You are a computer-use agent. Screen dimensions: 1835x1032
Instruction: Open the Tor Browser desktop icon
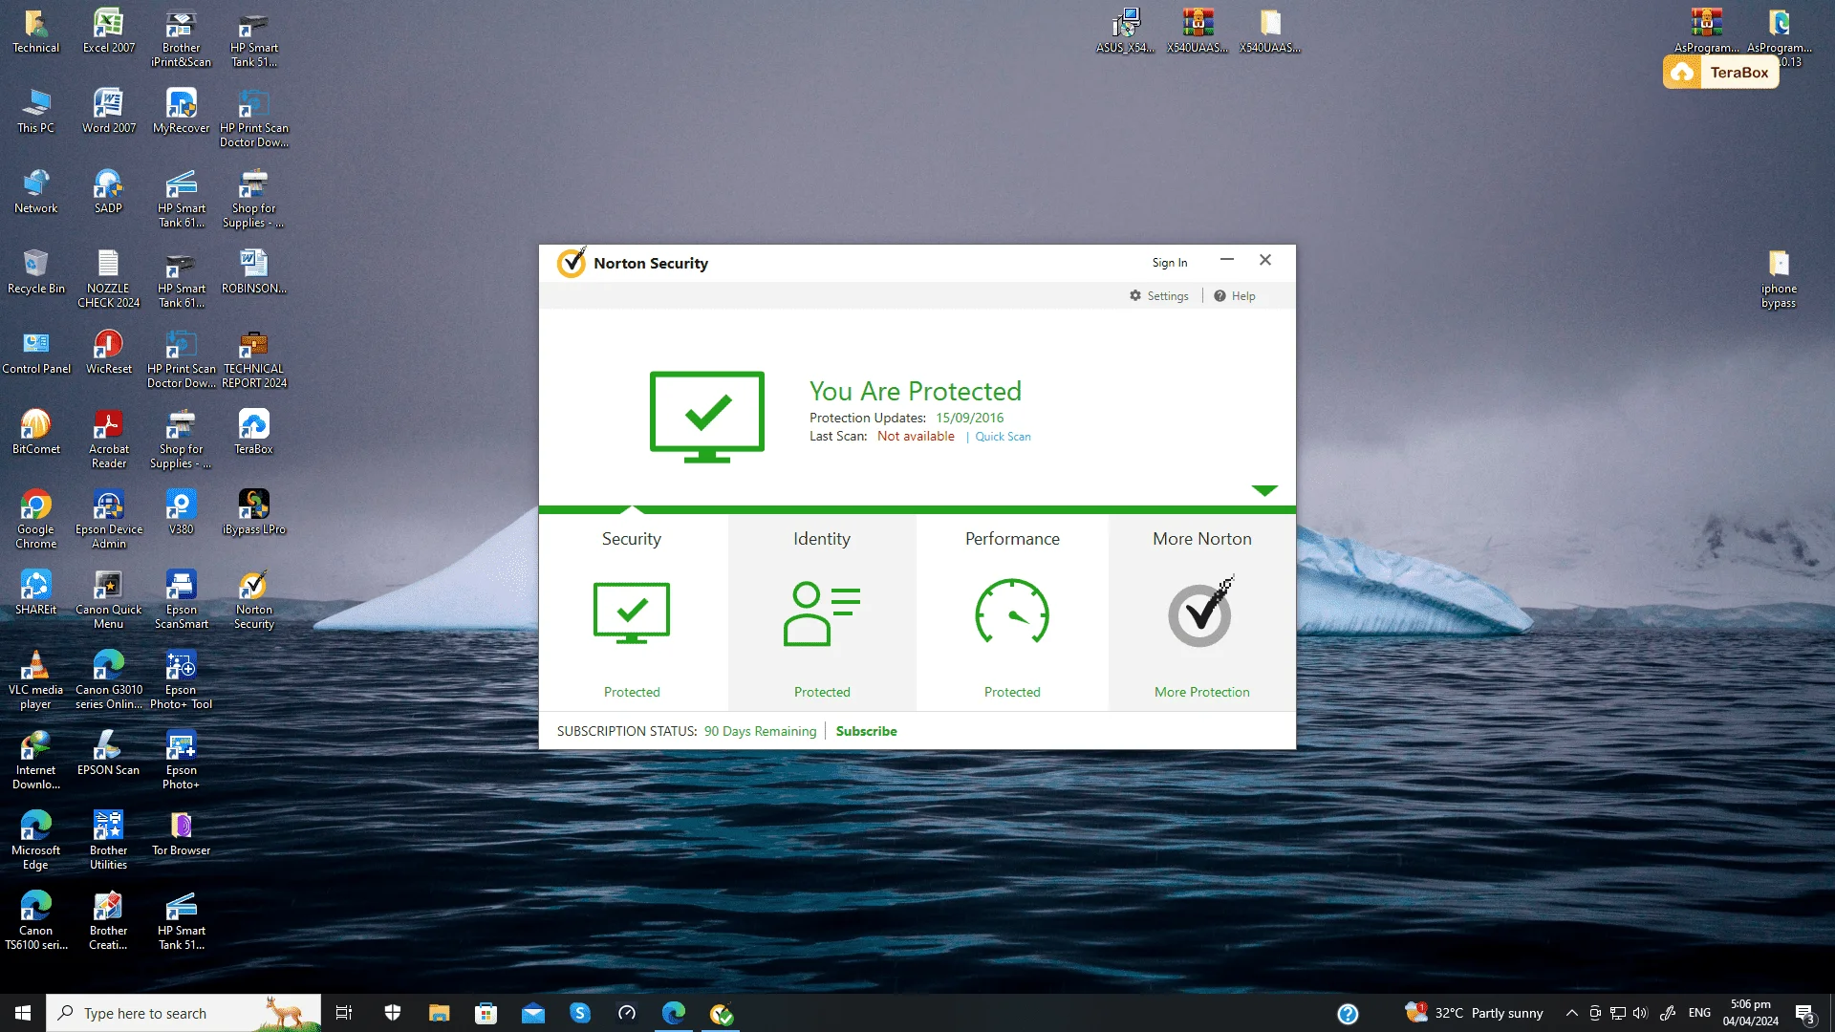point(182,833)
